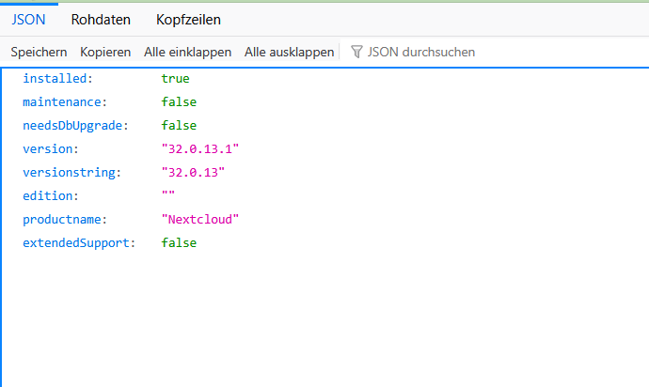Viewport: 649px width, 387px height.
Task: Expand all with Alle ausklappen
Action: point(289,52)
